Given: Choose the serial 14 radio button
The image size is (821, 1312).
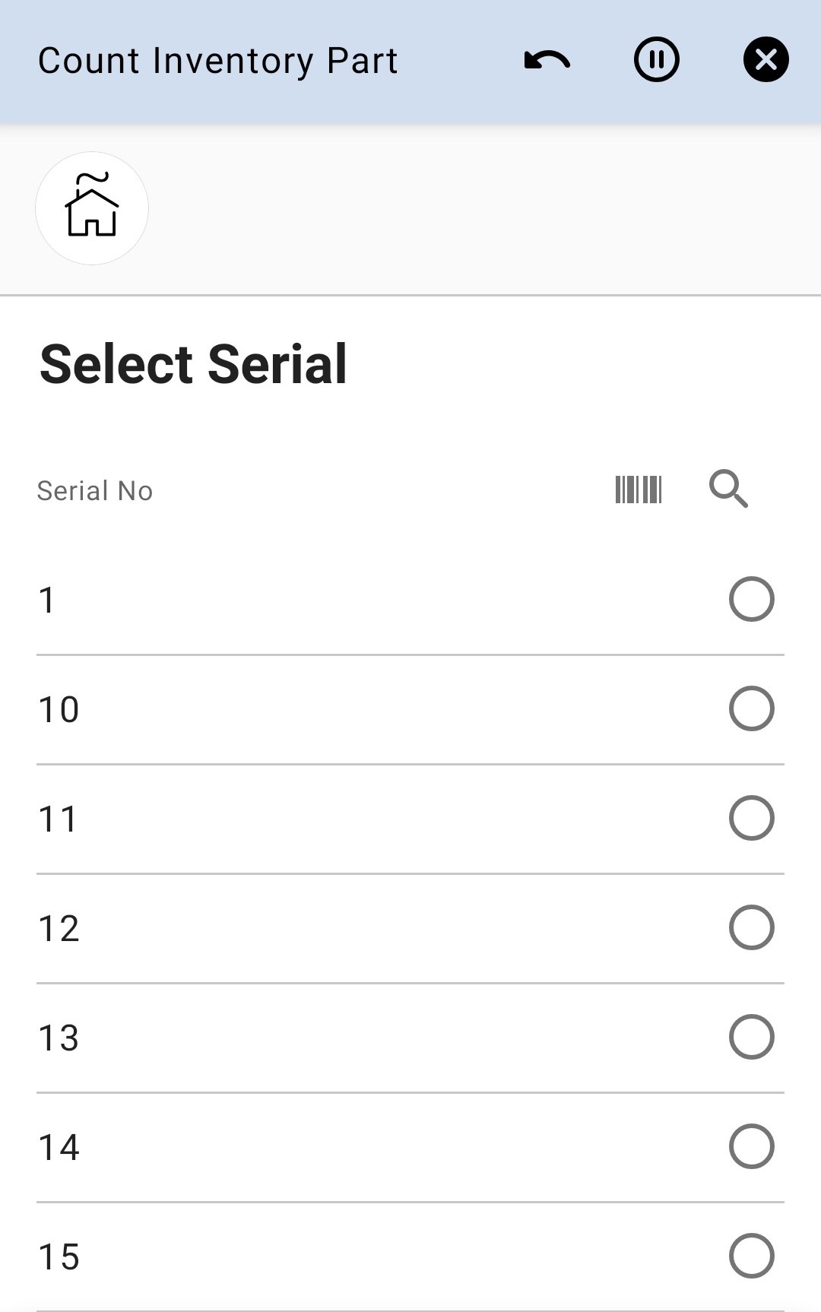Looking at the screenshot, I should (751, 1147).
